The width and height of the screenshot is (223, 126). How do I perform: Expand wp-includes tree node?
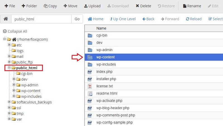tap(14, 96)
